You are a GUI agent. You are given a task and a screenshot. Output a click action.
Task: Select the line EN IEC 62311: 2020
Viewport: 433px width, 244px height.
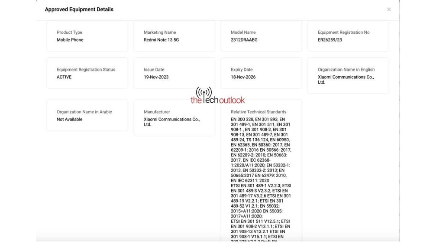(x=250, y=181)
